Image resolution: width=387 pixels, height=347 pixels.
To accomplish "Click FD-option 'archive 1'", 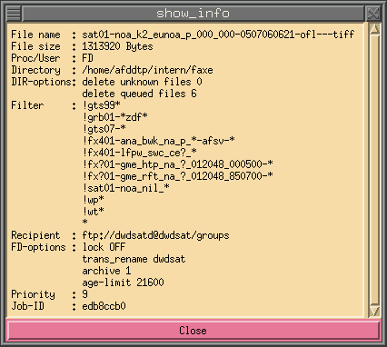I will 106,271.
